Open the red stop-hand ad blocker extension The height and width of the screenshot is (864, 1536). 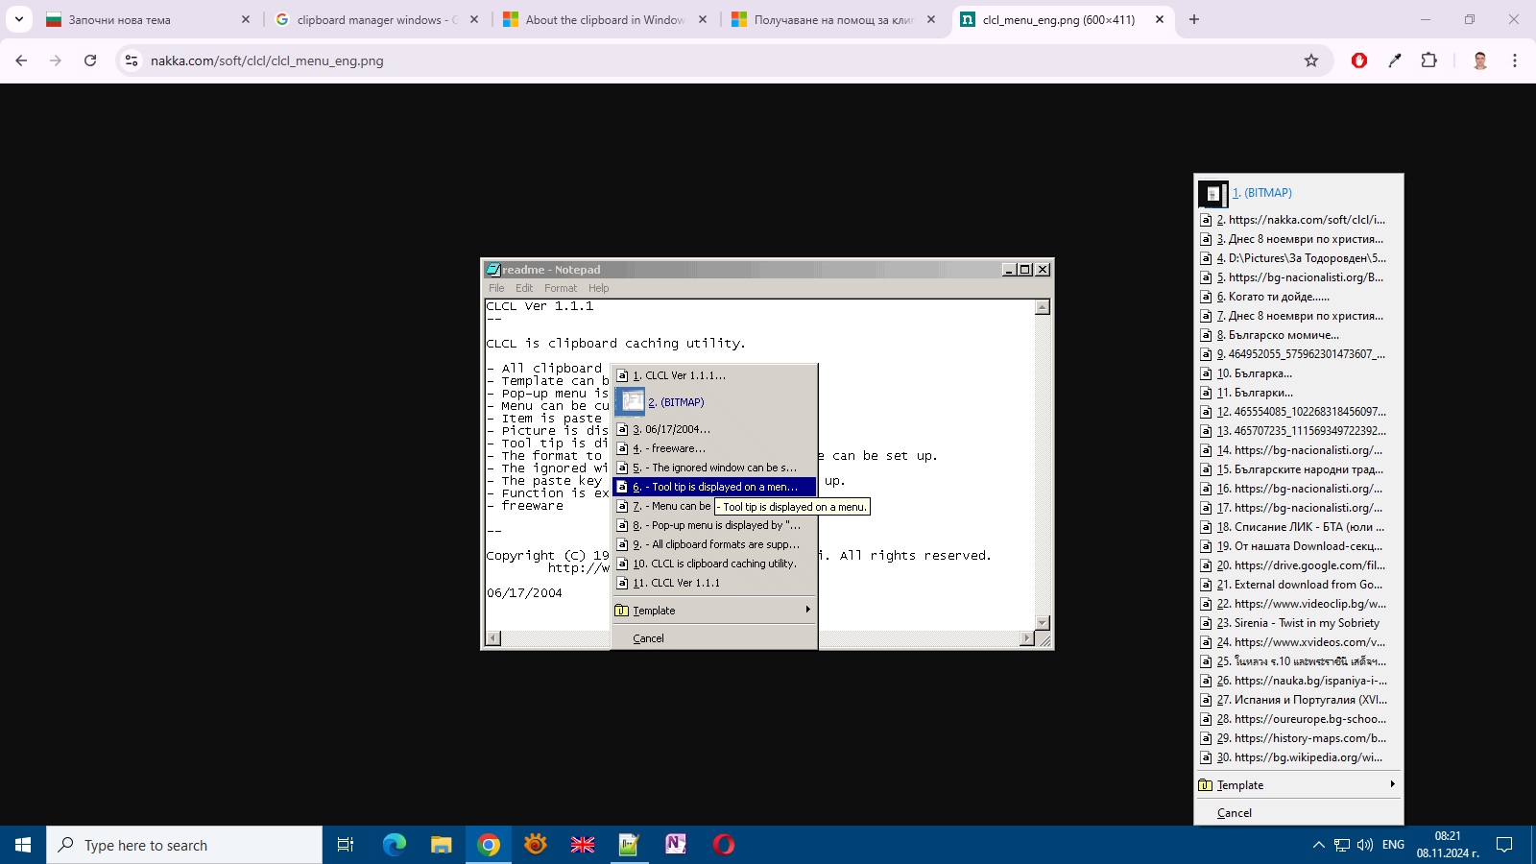click(x=1359, y=60)
